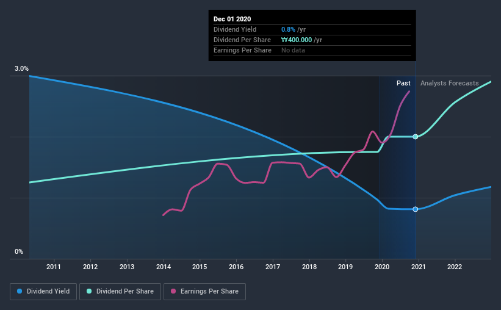Toggle the Dividend Per Share legend button
Image resolution: width=501 pixels, height=310 pixels.
120,292
